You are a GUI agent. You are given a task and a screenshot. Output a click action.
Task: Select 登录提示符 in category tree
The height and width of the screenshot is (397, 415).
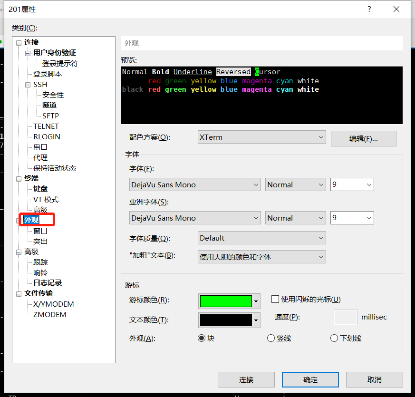[60, 64]
